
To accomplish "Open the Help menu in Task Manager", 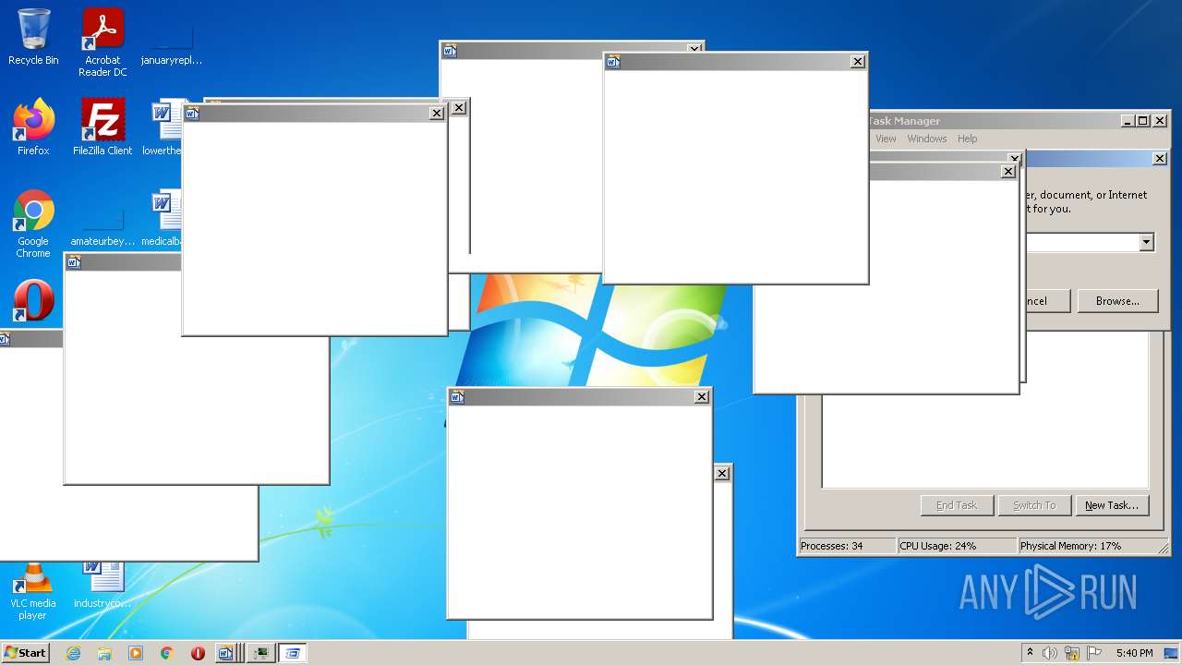I will [967, 139].
